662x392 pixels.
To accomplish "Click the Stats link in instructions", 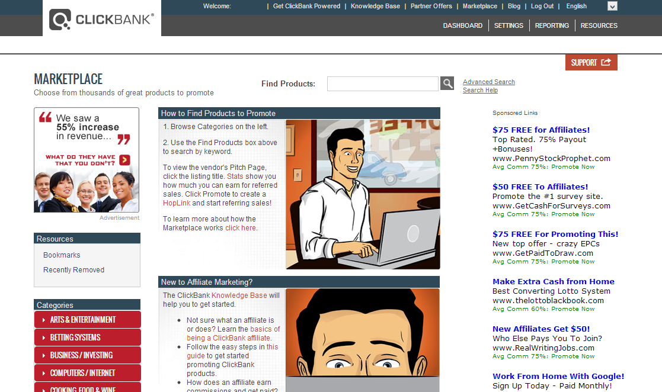I will [235, 176].
